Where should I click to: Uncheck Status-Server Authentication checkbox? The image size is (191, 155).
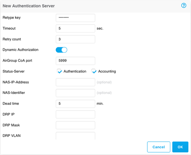coord(60,71)
